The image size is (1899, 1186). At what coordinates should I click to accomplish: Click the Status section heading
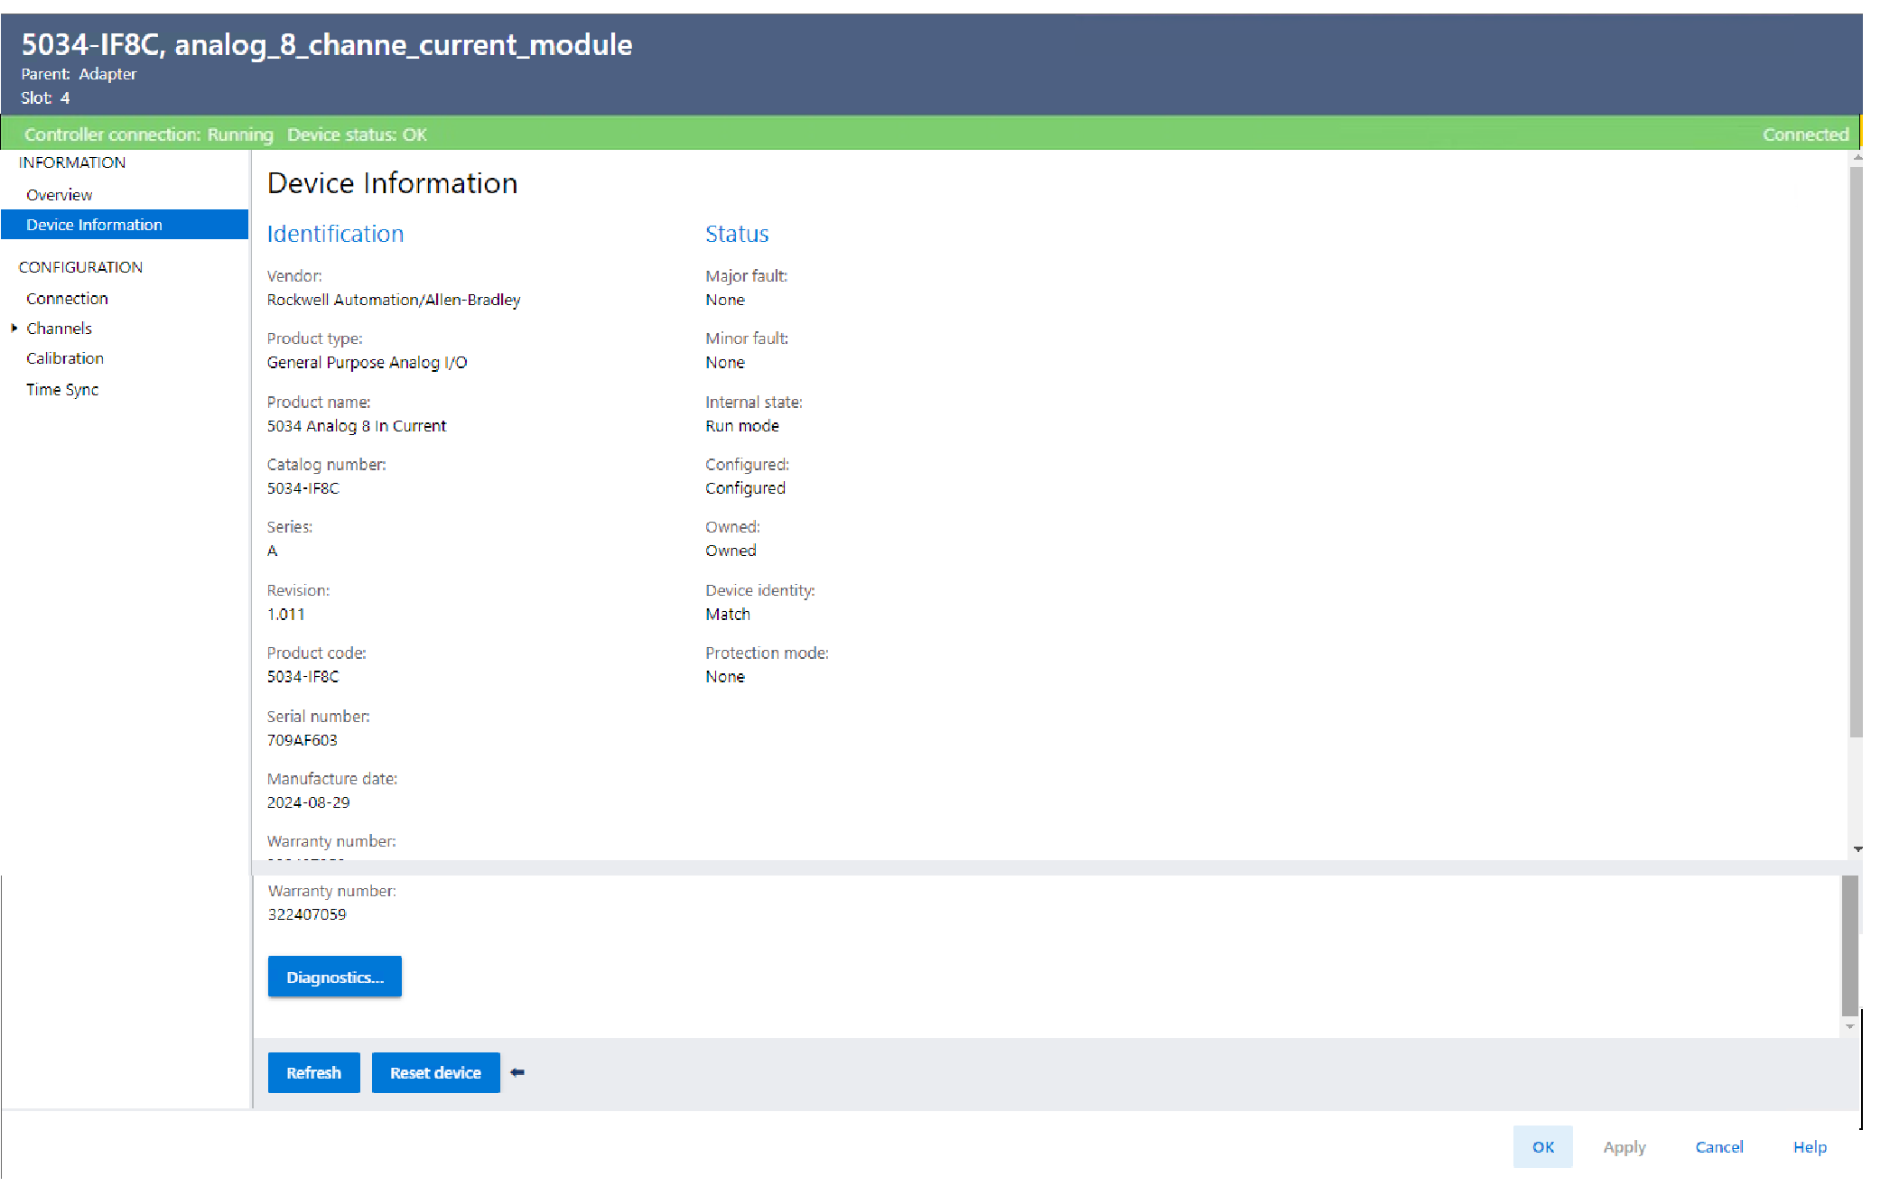click(737, 234)
